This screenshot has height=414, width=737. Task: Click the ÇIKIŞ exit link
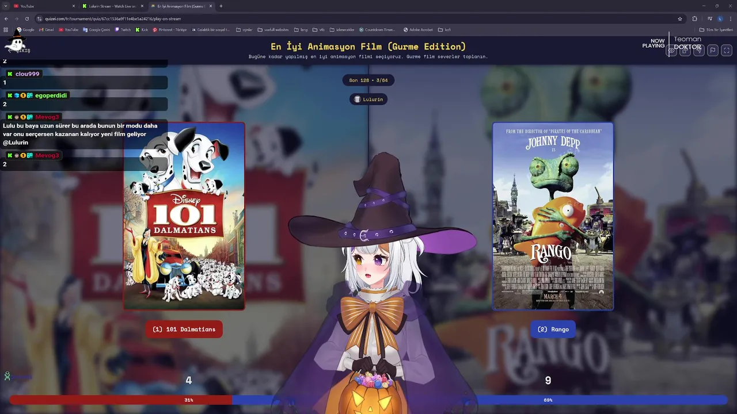19,51
